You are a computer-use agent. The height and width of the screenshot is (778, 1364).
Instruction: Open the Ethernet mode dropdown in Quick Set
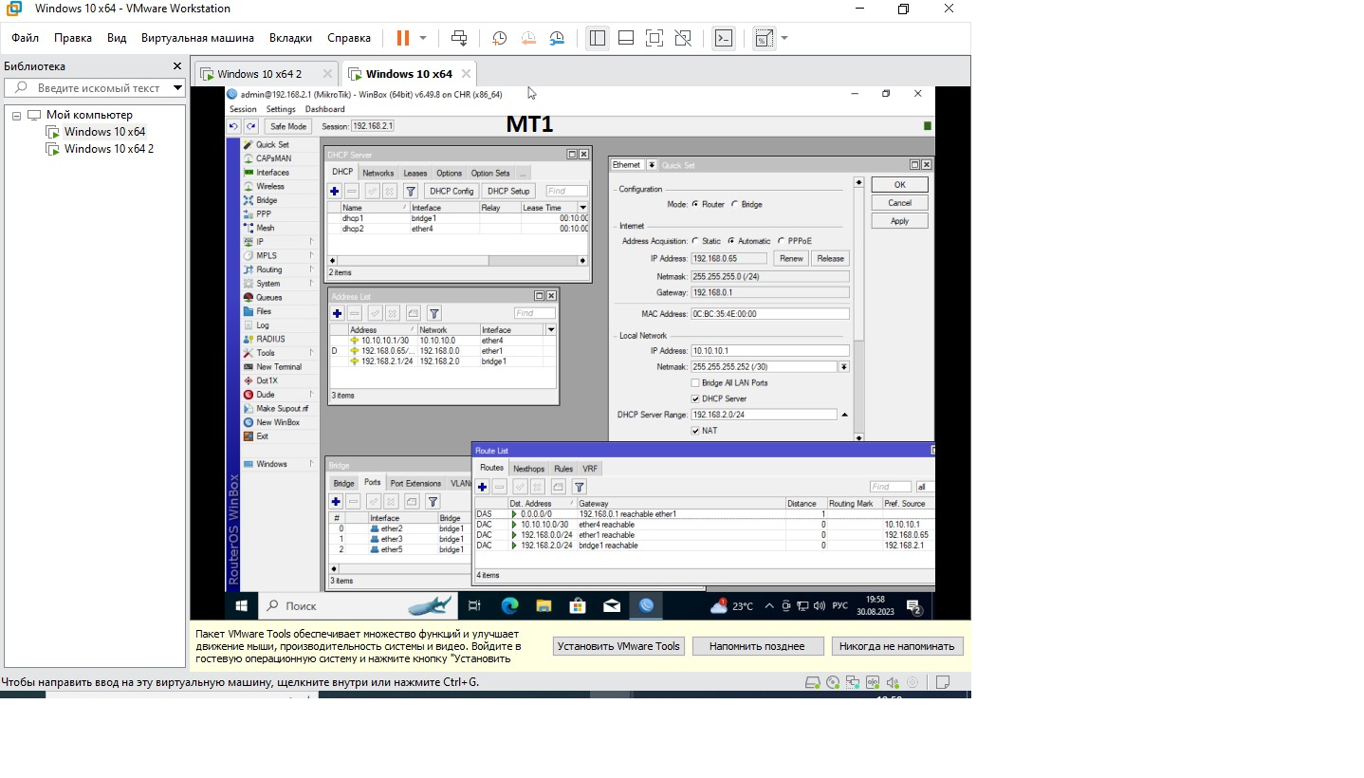652,165
